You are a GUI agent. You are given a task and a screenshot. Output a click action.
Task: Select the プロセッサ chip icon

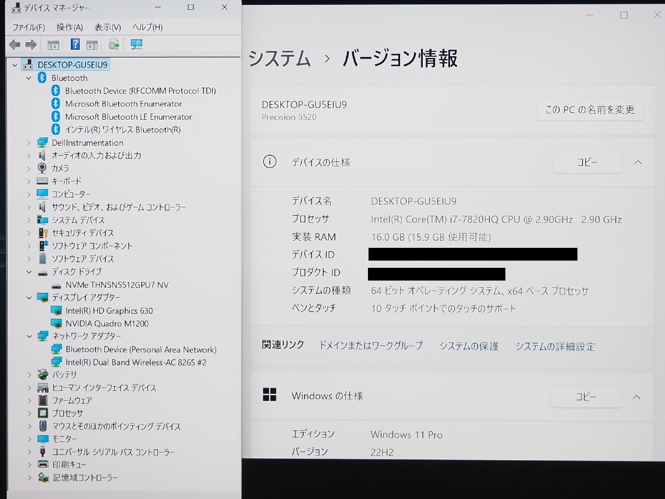(43, 413)
